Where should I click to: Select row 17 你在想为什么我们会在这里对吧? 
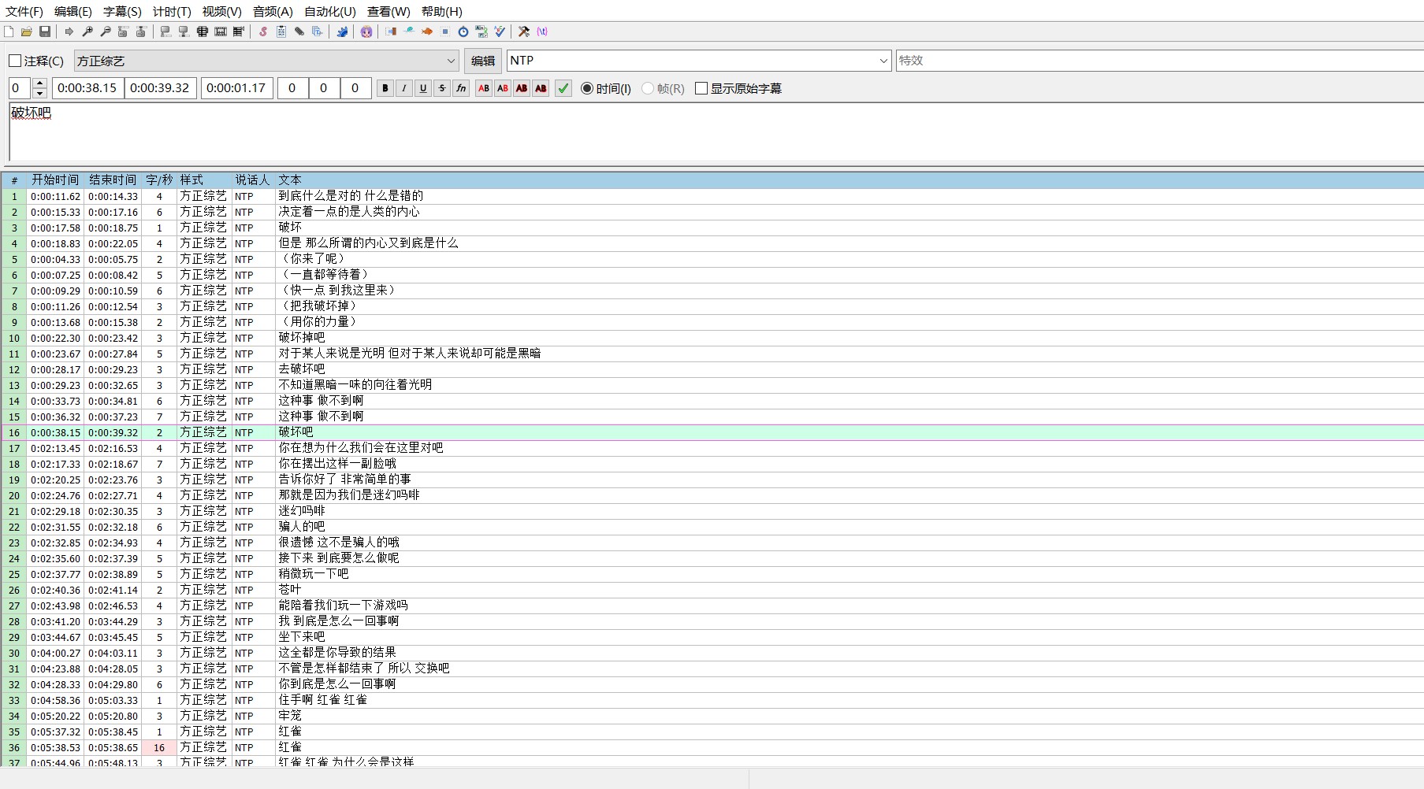[712, 448]
